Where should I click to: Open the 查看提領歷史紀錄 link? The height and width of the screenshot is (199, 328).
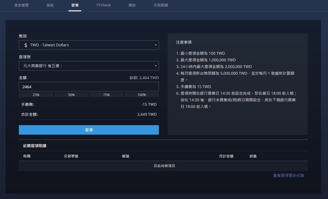(288, 175)
